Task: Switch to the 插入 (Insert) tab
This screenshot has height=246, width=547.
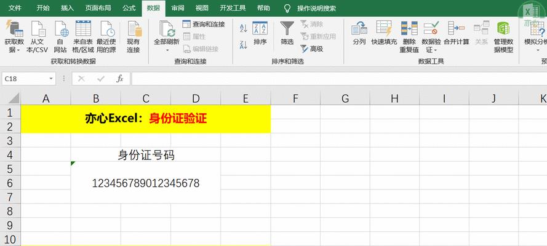Action: click(67, 8)
